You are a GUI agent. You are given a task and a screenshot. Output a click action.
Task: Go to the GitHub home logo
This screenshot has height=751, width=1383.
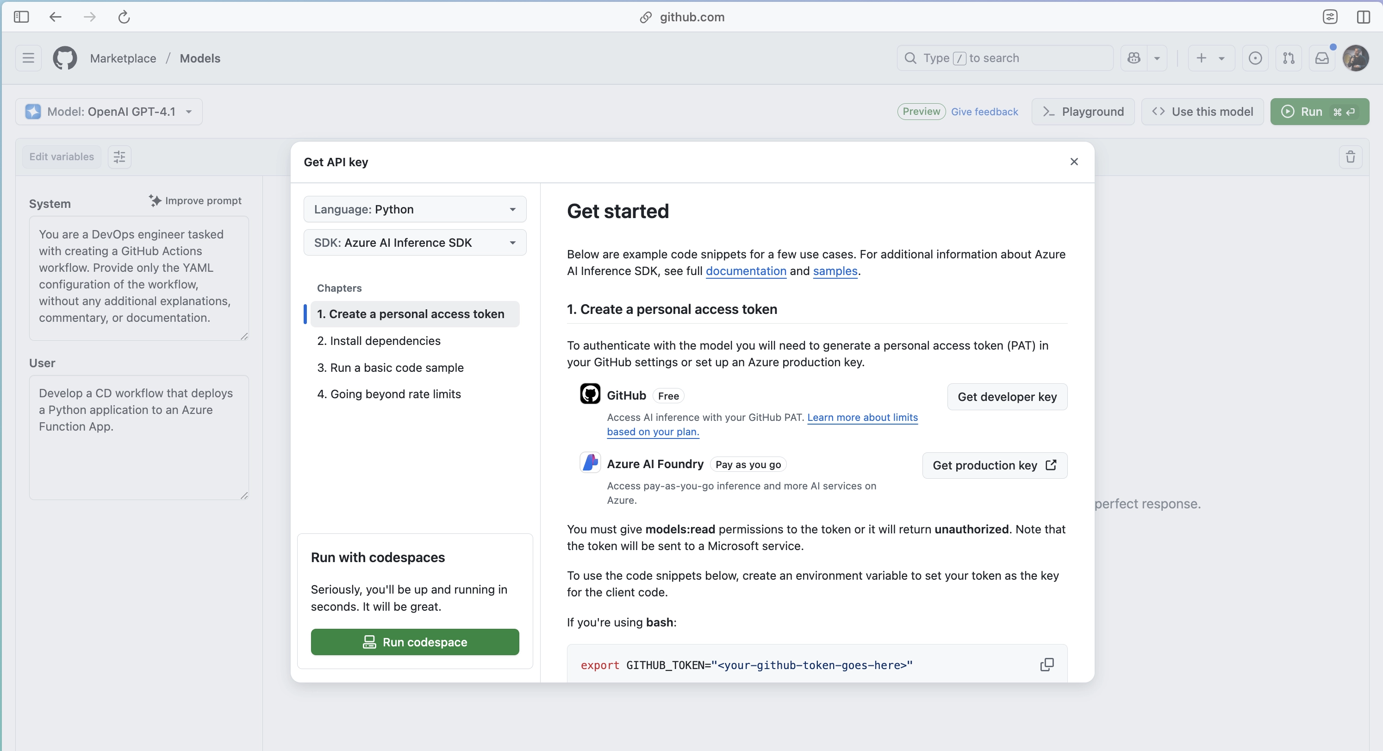point(65,58)
